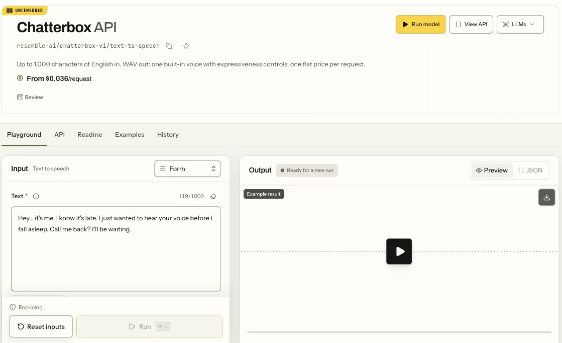Click the Chatterbox API title
The width and height of the screenshot is (562, 343).
[x=67, y=27]
